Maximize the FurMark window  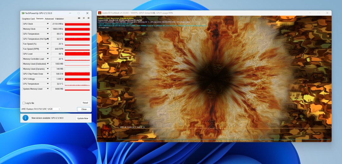(x=319, y=13)
